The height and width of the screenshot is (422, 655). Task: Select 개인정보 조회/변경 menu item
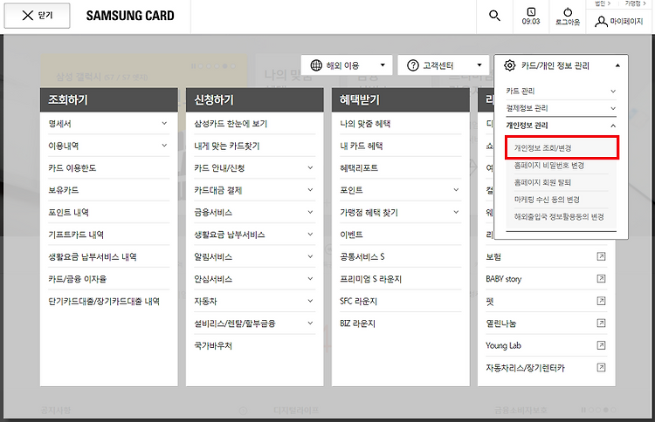tap(562, 147)
